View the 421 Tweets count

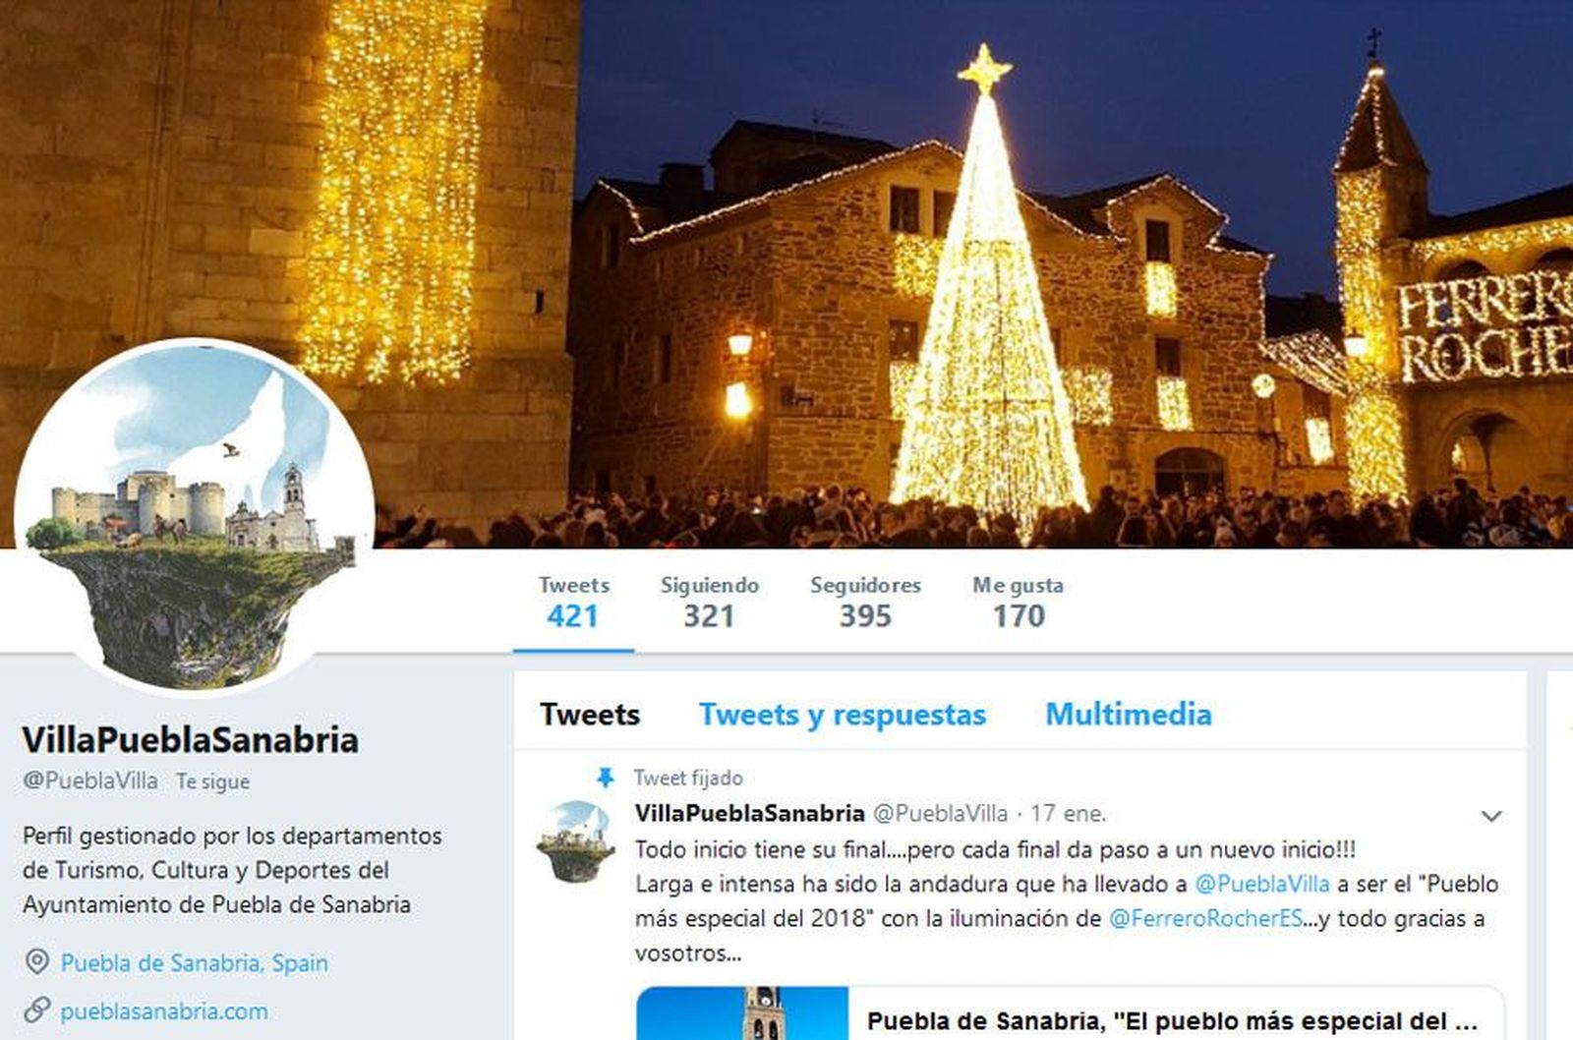(x=573, y=602)
